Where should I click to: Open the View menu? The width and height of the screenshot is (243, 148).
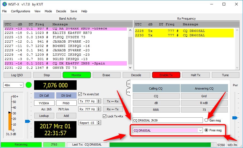coord(37,11)
